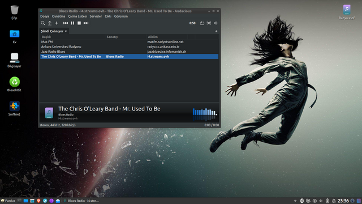This screenshot has height=204, width=362.
Task: Open the Çıktı menu
Action: (108, 16)
